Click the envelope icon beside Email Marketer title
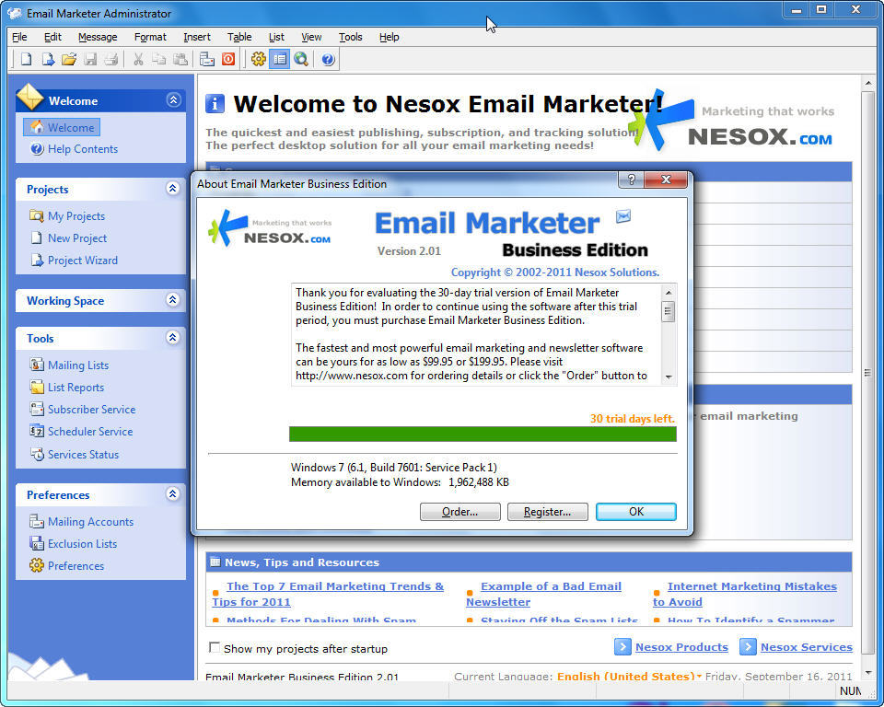This screenshot has height=707, width=884. 623,216
